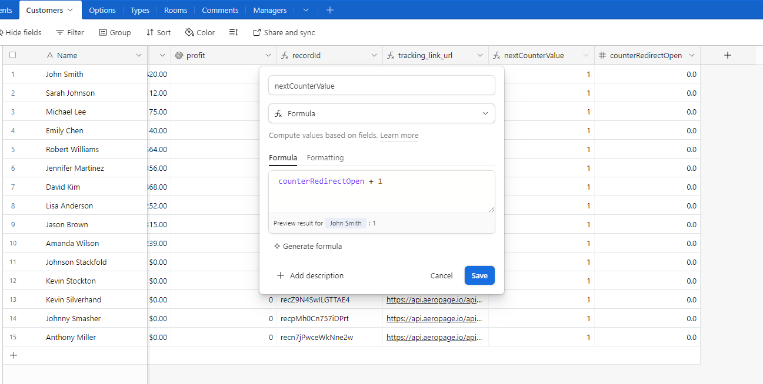This screenshot has height=384, width=763.
Task: Click the Name column header
Action: [87, 55]
